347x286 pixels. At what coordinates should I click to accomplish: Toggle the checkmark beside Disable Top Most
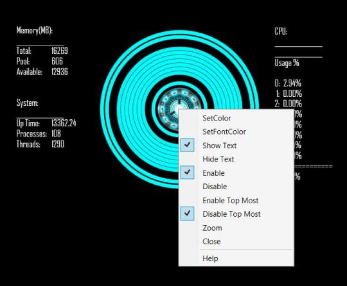187,214
